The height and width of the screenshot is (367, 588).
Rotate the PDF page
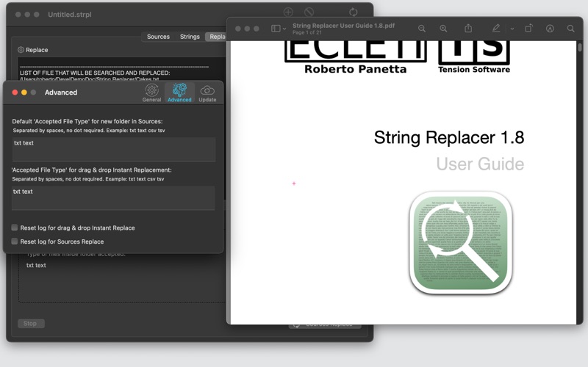(528, 29)
